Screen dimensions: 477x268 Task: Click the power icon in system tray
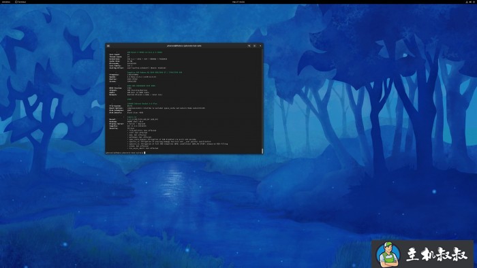point(474,2)
